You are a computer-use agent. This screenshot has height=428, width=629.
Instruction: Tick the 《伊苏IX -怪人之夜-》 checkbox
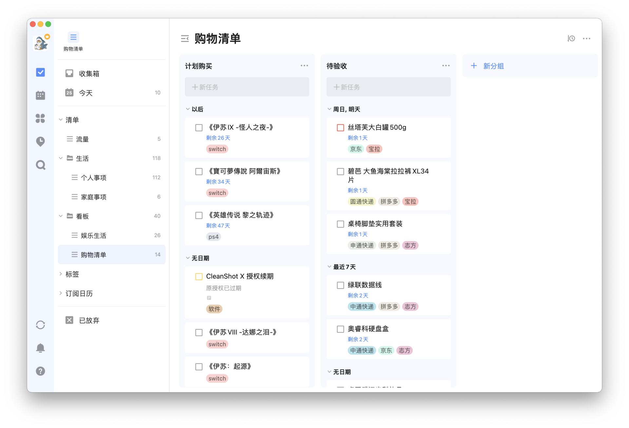coord(199,128)
